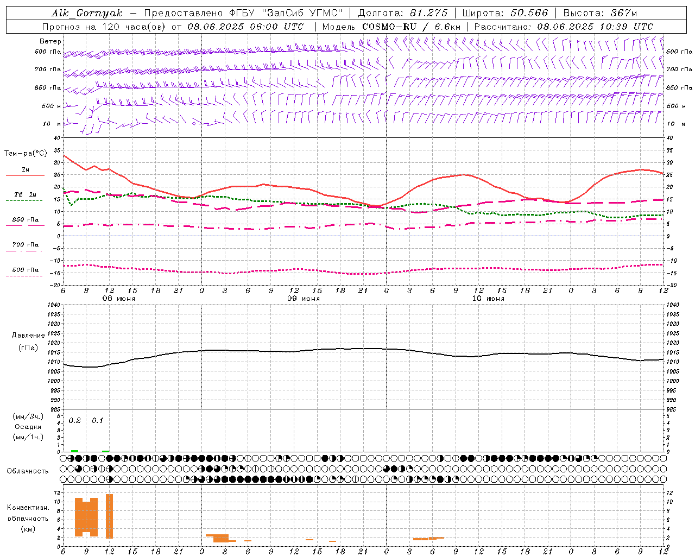Click the 0.1 precipitation amount value
The width and height of the screenshot is (695, 556).
pos(97,421)
